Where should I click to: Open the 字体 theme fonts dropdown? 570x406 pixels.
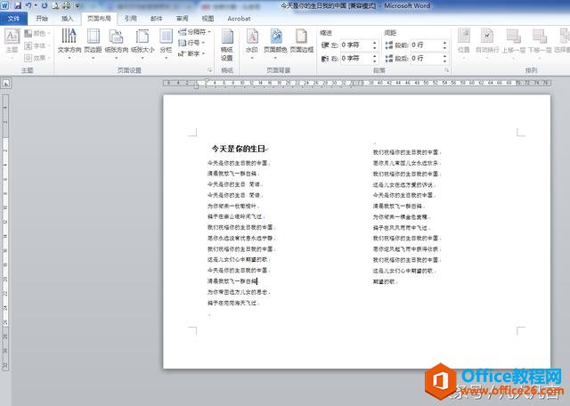[37, 45]
